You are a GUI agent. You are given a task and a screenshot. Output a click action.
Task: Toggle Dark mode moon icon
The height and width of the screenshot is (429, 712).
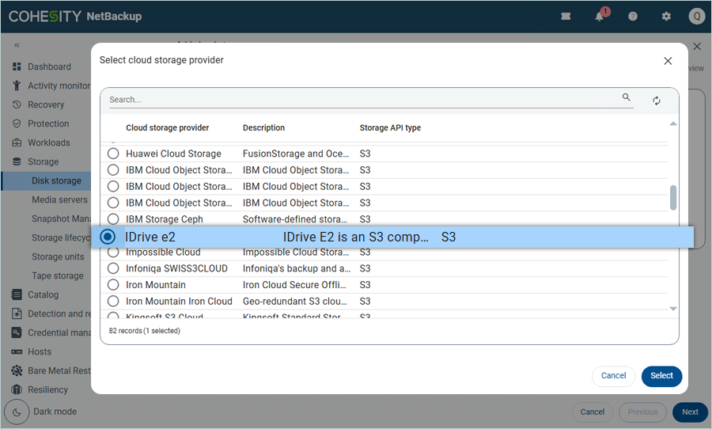[x=17, y=412]
